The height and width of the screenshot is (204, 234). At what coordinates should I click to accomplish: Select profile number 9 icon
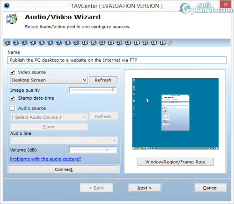pos(76,43)
